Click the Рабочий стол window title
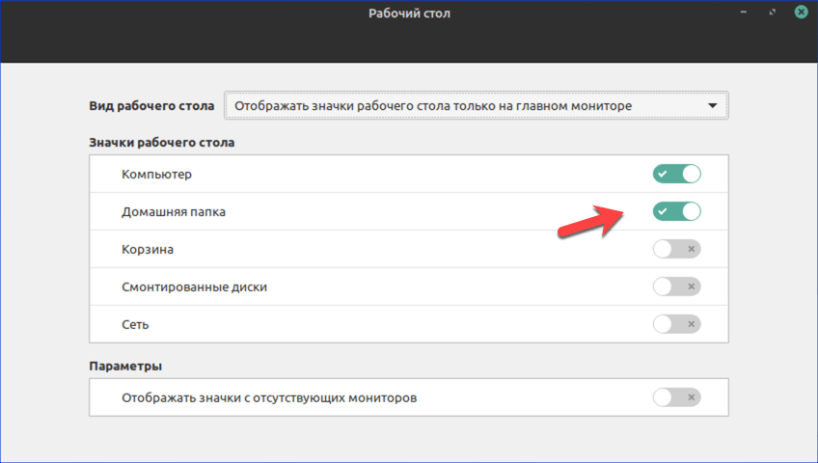The image size is (818, 463). coord(410,14)
